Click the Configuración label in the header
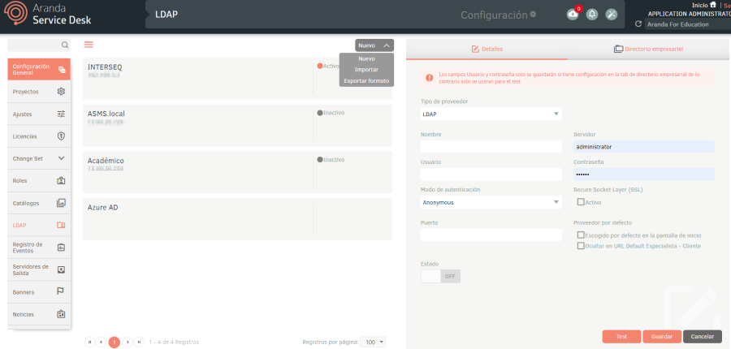The width and height of the screenshot is (731, 349). coord(494,15)
